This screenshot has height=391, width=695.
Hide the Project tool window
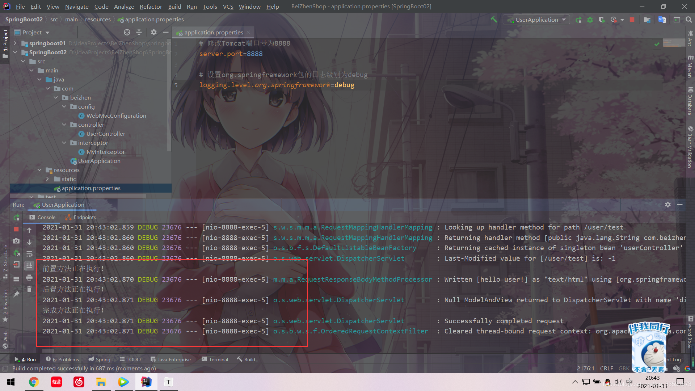(166, 32)
